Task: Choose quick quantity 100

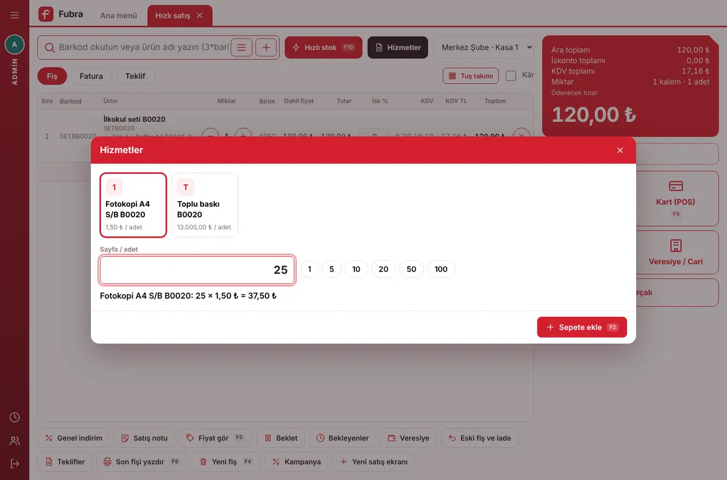Action: click(x=441, y=269)
